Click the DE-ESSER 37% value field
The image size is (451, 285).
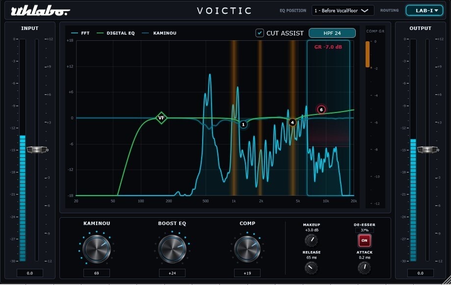click(365, 230)
